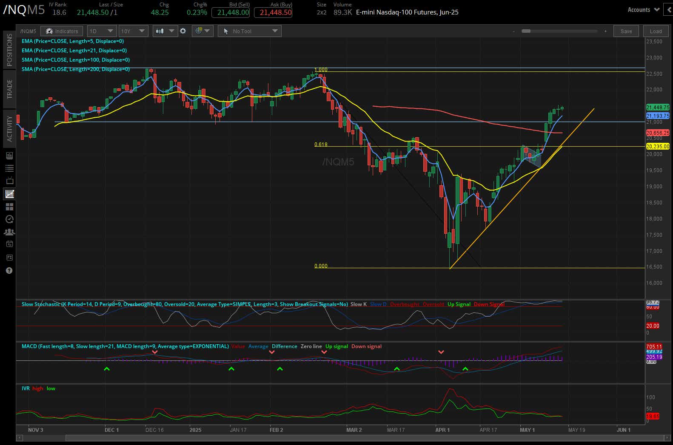Open the FX sidebar icon
673x445 pixels.
[x=9, y=258]
